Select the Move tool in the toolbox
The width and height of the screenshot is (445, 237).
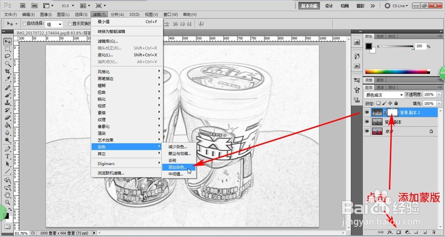[x=8, y=42]
